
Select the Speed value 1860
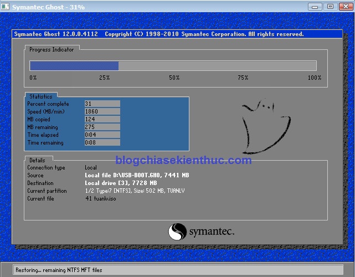click(x=102, y=111)
